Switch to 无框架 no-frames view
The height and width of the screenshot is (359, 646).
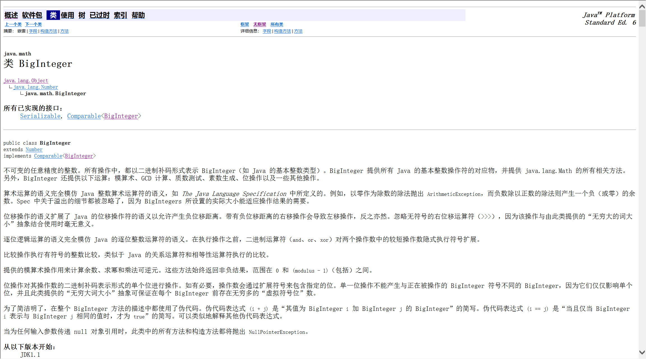point(260,24)
